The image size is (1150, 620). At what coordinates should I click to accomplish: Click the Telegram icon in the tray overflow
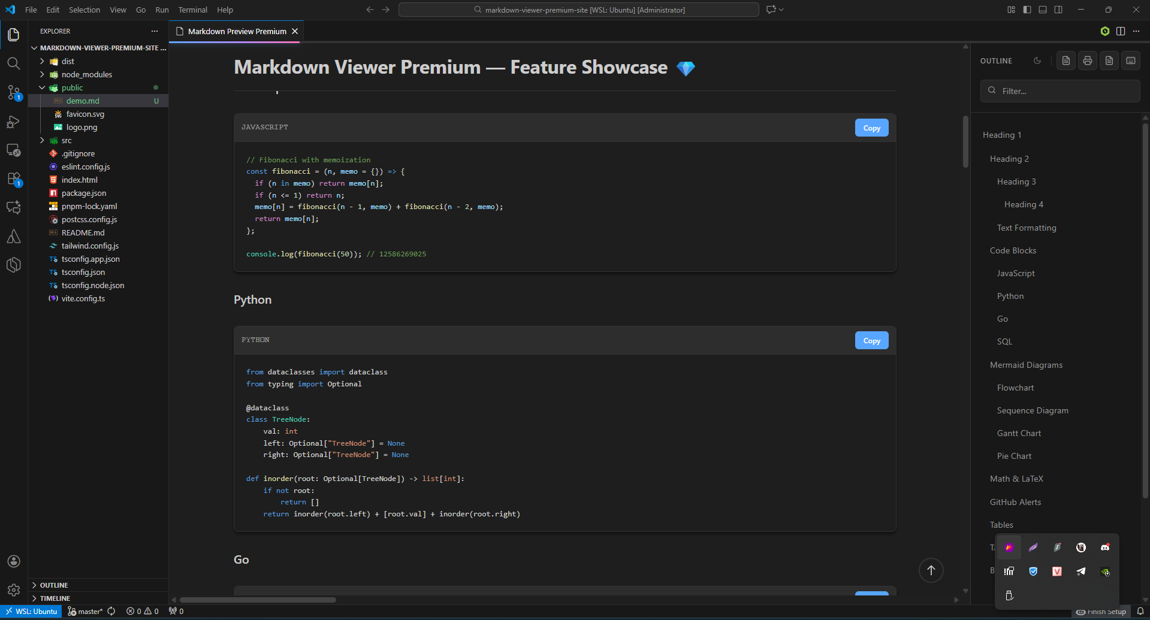pos(1080,571)
